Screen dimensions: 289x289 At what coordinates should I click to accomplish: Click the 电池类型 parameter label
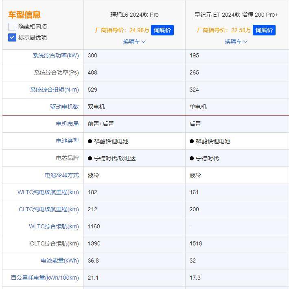coord(67,141)
